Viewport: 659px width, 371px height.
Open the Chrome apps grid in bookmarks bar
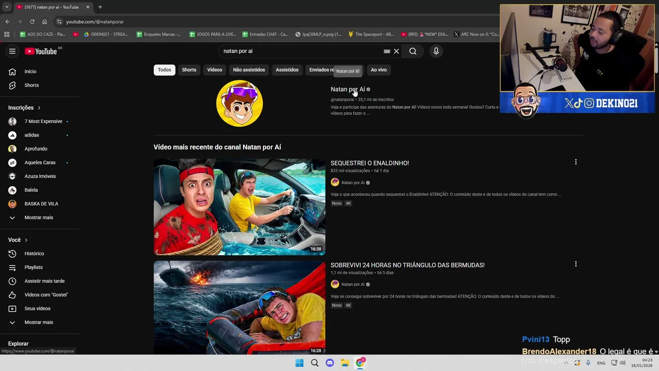click(x=7, y=35)
